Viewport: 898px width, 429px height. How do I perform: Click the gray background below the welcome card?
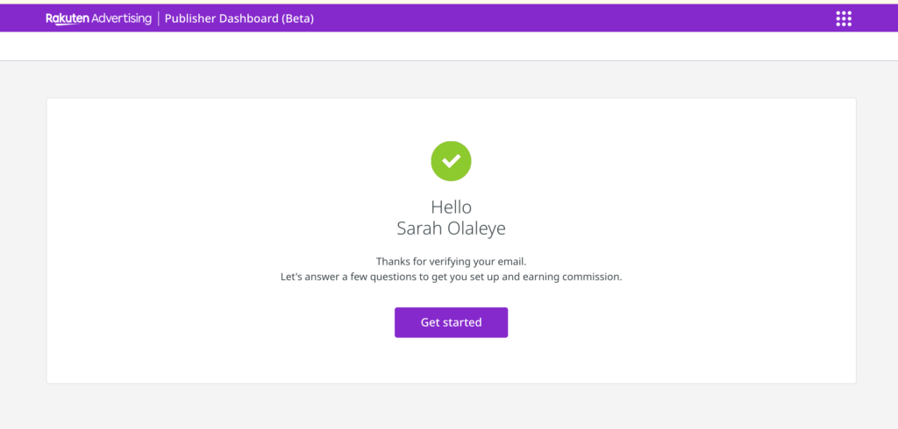pyautogui.click(x=449, y=407)
